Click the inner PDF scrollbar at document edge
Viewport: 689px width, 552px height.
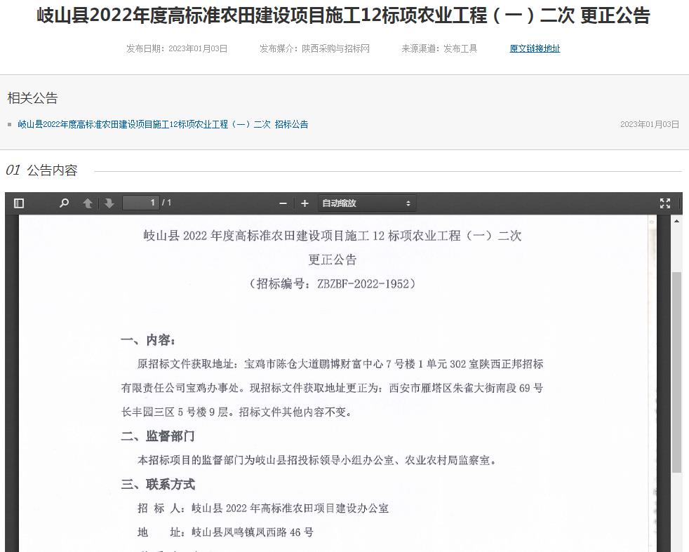(652, 351)
